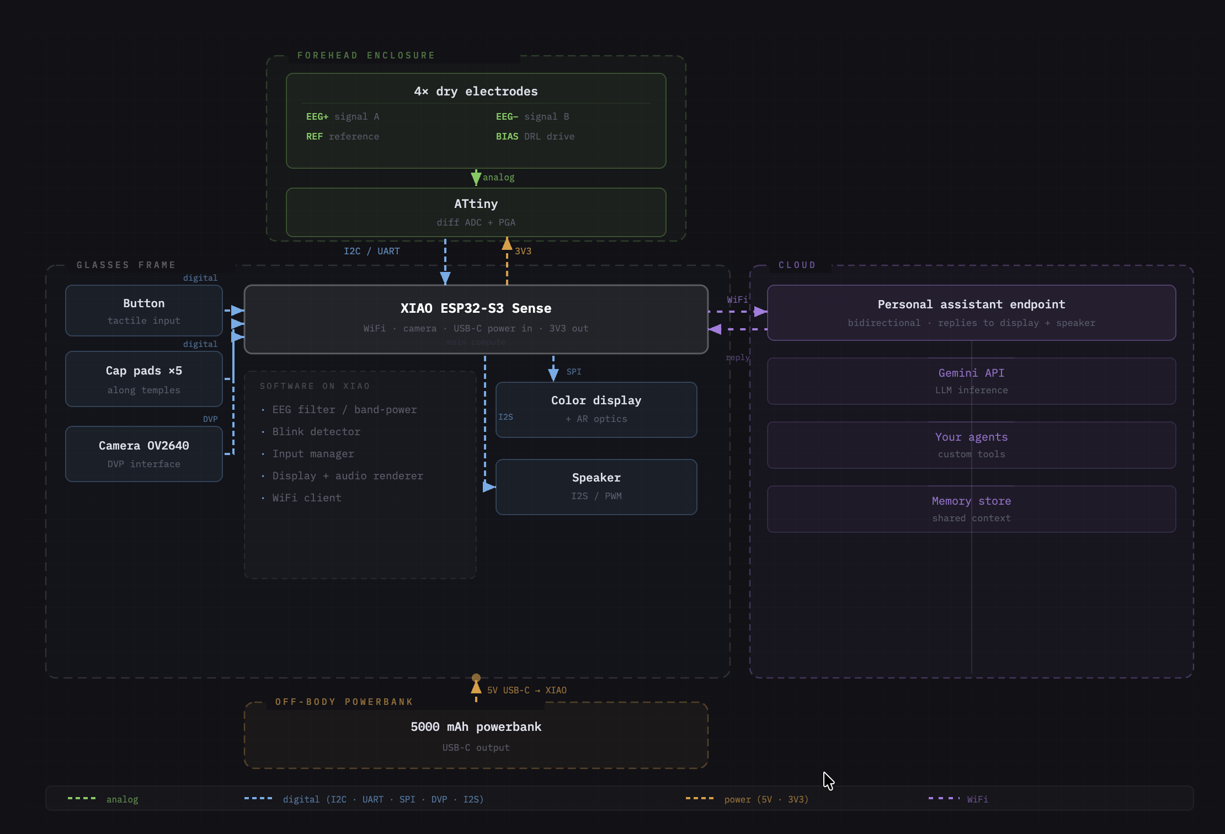
Task: Switch to the SOFTWARE ON XIAO panel
Action: point(315,386)
